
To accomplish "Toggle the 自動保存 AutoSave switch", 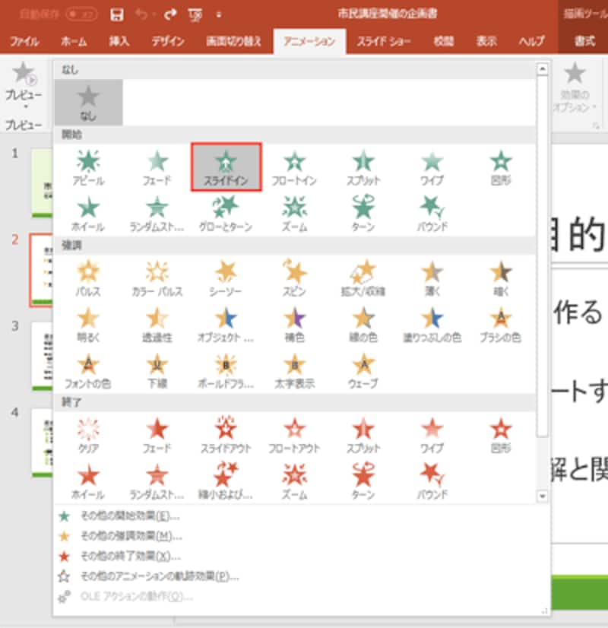I will 82,14.
